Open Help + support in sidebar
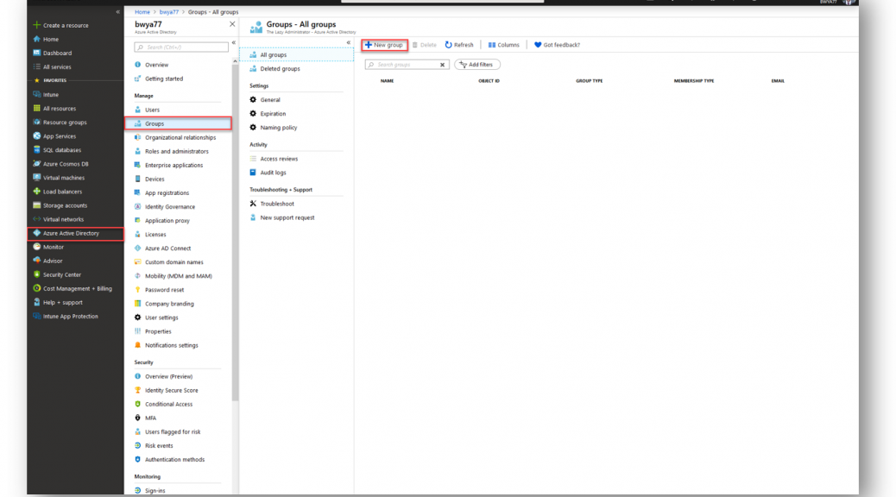Viewport: 896px width, 497px height. (58, 302)
